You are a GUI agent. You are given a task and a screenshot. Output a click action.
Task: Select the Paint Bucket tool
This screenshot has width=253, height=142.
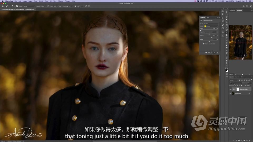tap(227, 43)
